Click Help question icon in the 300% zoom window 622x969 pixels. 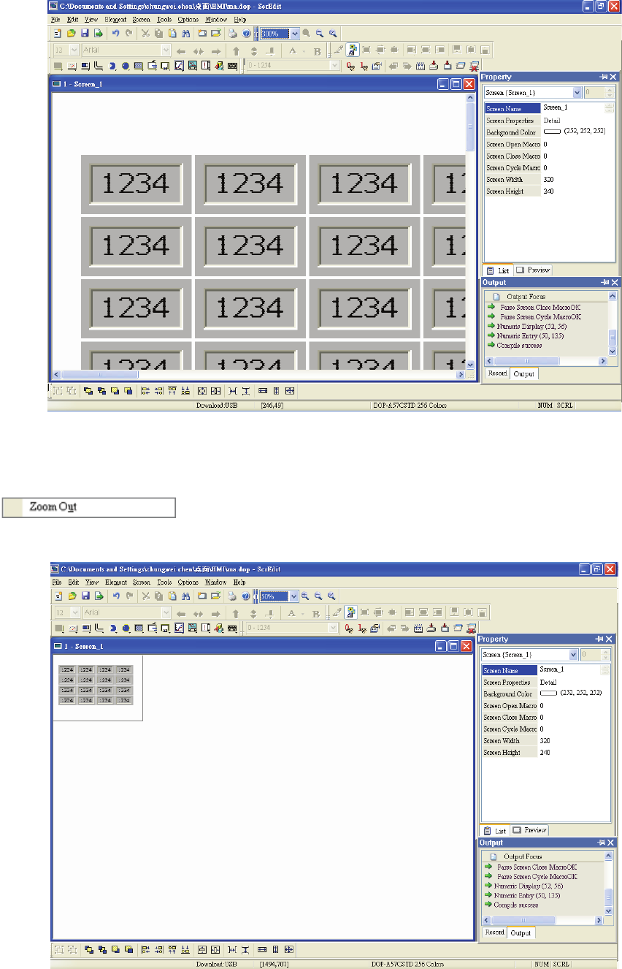pos(246,34)
